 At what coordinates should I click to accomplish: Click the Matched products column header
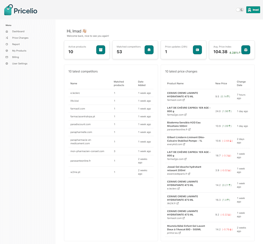tap(119, 83)
